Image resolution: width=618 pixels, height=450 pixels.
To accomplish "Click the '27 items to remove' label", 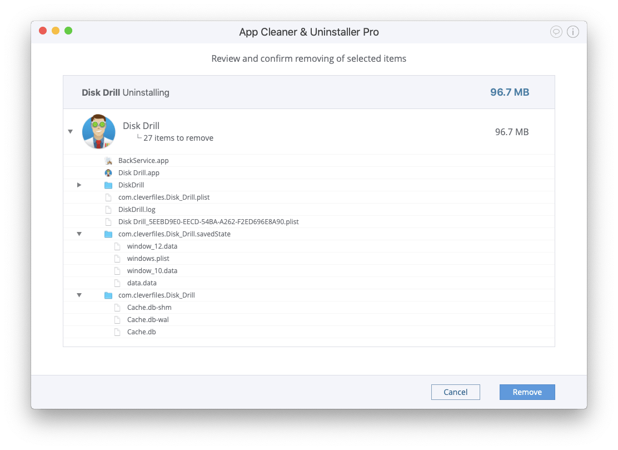I will (178, 138).
